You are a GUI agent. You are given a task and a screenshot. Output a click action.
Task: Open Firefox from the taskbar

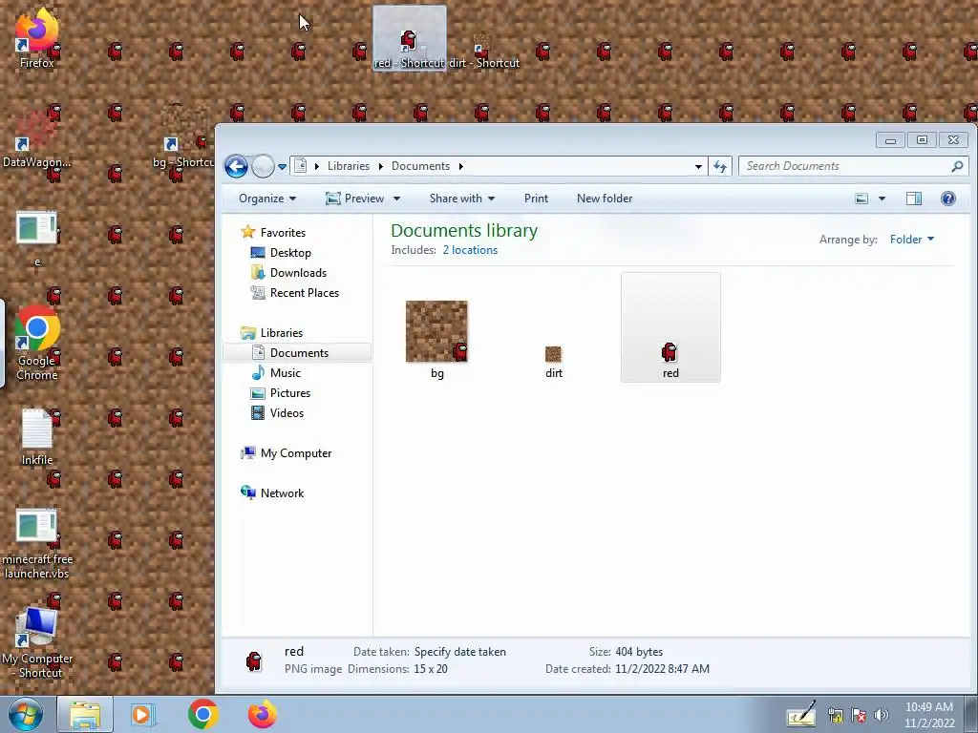point(263,715)
